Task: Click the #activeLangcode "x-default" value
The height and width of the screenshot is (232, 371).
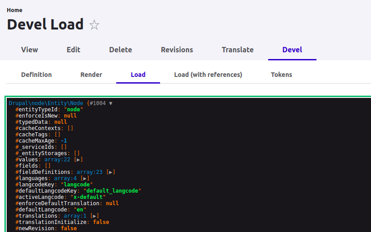Action: click(x=88, y=197)
